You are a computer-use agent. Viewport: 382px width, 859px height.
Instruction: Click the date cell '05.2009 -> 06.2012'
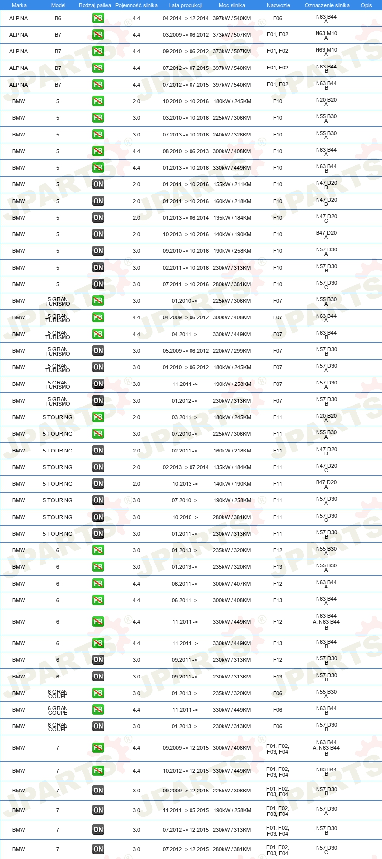click(x=186, y=351)
